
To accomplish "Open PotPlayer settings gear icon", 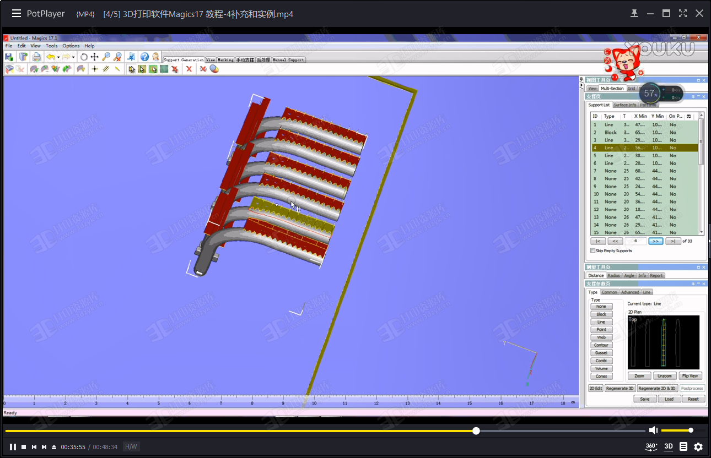I will point(698,446).
